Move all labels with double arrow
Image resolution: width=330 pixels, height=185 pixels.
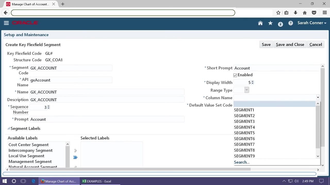75,157
